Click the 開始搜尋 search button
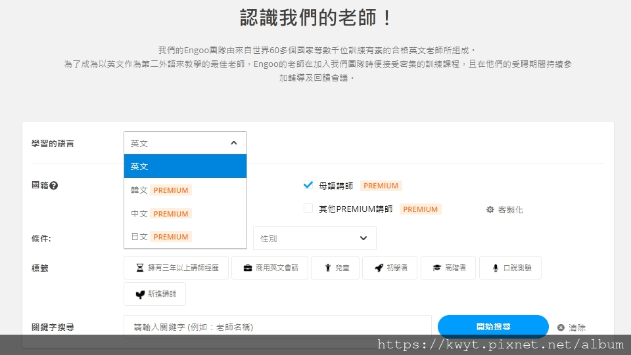Screen dimensions: 631x355 [x=493, y=327]
